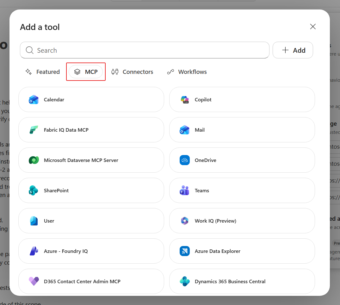Click the Azure Data Explorer icon
340x305 pixels.
point(184,251)
